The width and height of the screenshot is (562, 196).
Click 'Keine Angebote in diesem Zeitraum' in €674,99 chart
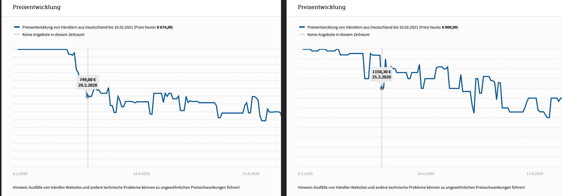[x=53, y=35]
